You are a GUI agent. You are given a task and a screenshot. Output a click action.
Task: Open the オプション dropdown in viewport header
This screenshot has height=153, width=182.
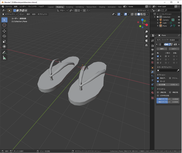pos(143,10)
